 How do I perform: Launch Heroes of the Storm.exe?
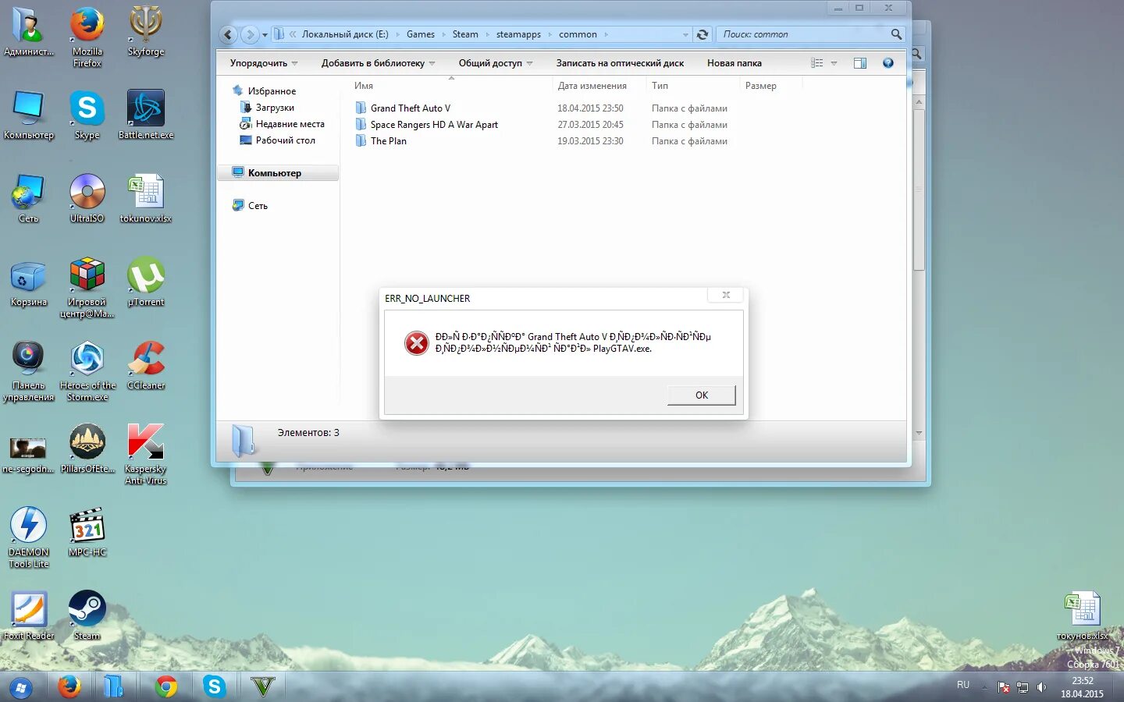87,371
